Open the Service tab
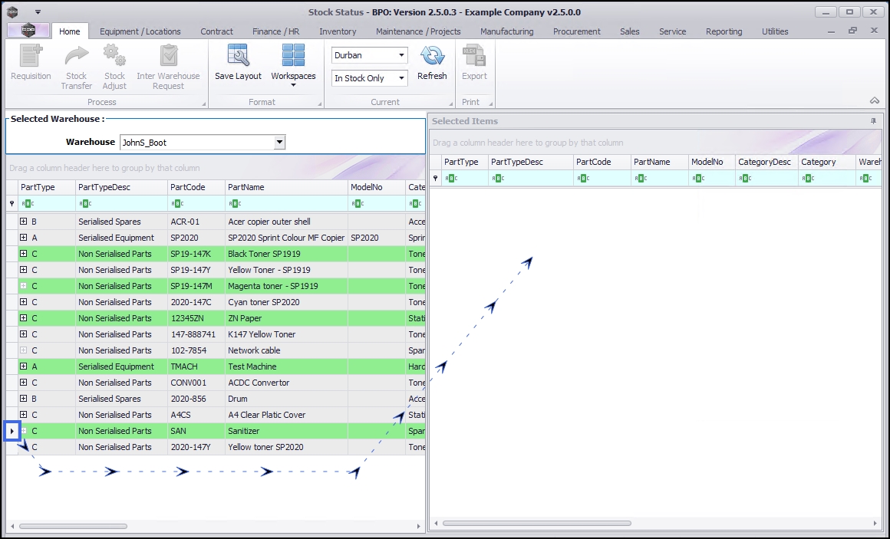The height and width of the screenshot is (539, 890). point(673,31)
